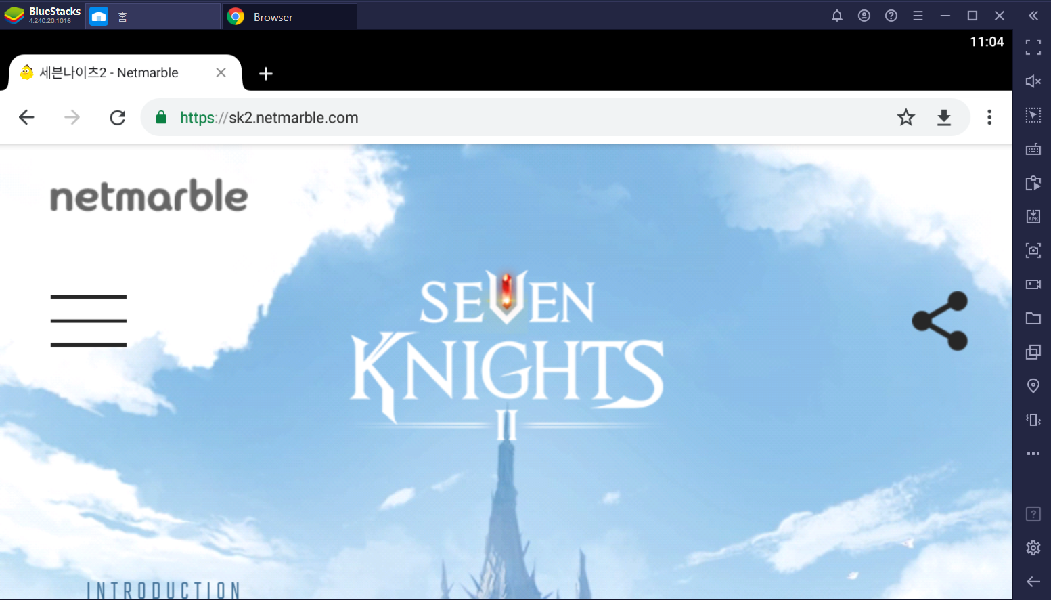Viewport: 1051px width, 600px height.
Task: Open the sidebar help guide icon
Action: [x=1033, y=514]
